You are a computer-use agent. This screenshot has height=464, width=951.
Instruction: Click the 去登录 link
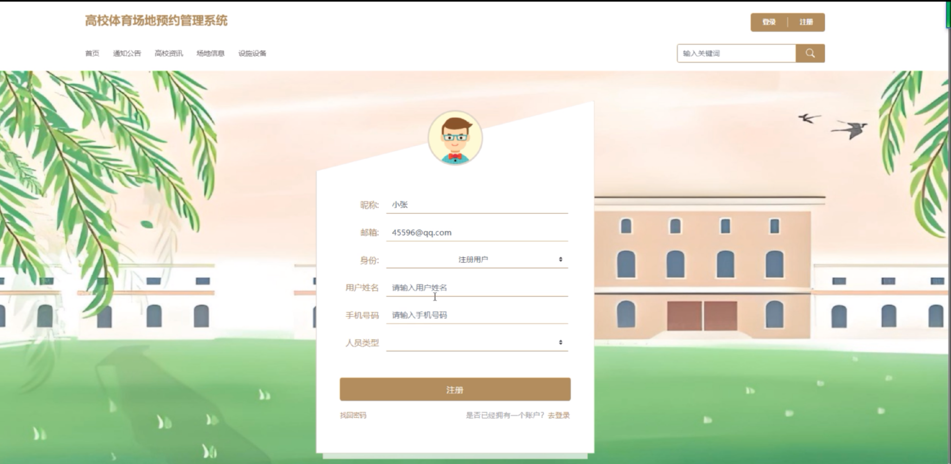coord(559,415)
